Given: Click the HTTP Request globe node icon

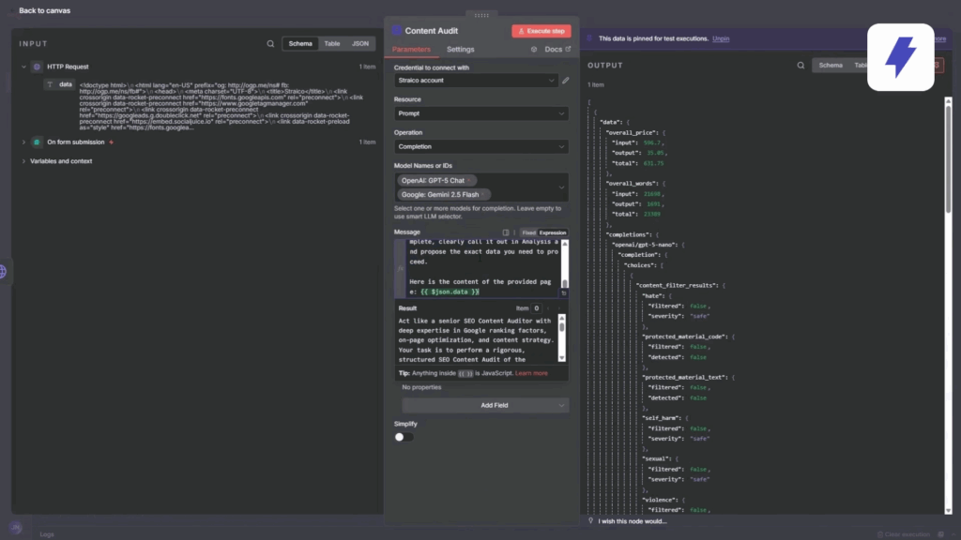Looking at the screenshot, I should point(38,67).
